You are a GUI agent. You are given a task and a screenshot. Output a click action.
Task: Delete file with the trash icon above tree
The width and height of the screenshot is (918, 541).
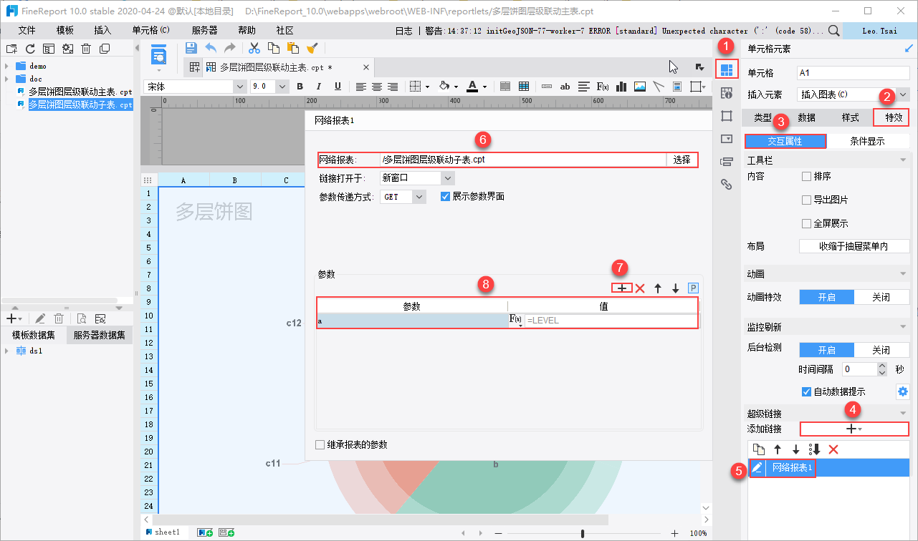coord(86,49)
